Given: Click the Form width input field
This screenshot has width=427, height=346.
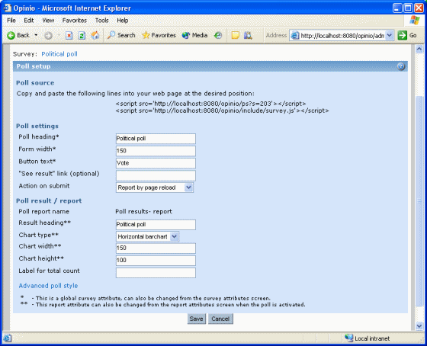Looking at the screenshot, I should (x=156, y=151).
